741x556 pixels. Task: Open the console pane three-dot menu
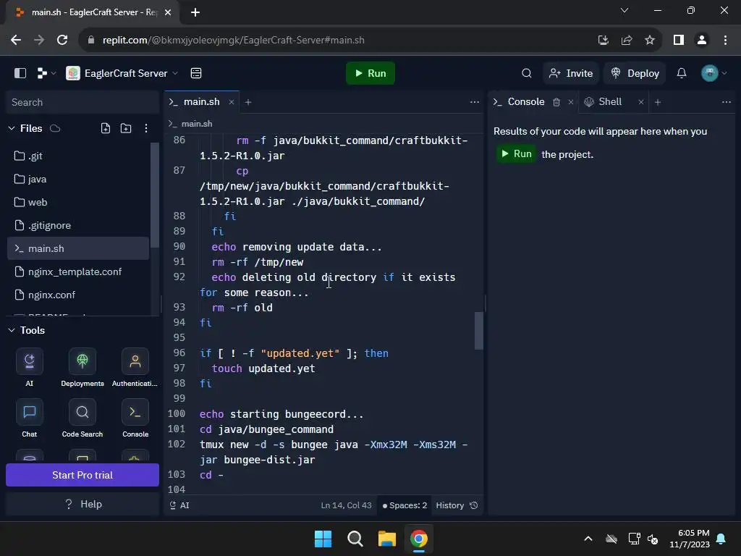pos(727,102)
